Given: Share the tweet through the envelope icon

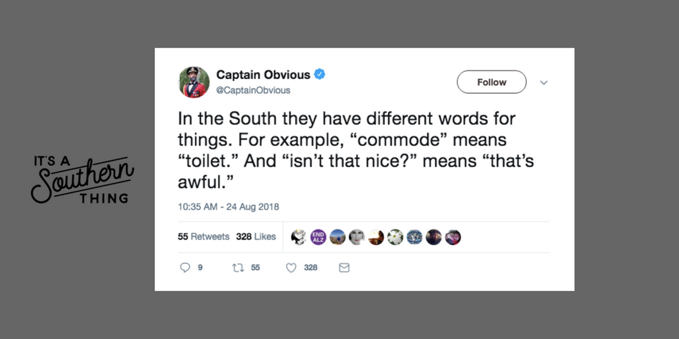Looking at the screenshot, I should click(344, 267).
